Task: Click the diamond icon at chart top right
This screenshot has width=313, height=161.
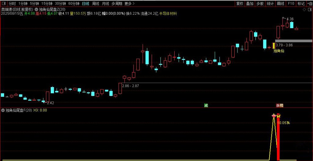Action: pyautogui.click(x=304, y=9)
